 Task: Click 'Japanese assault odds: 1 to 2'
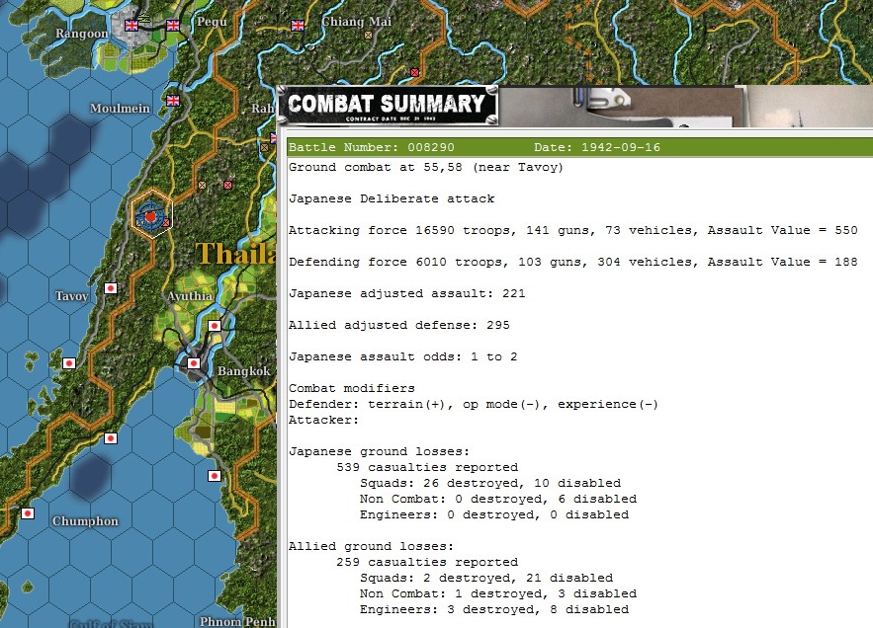[403, 357]
